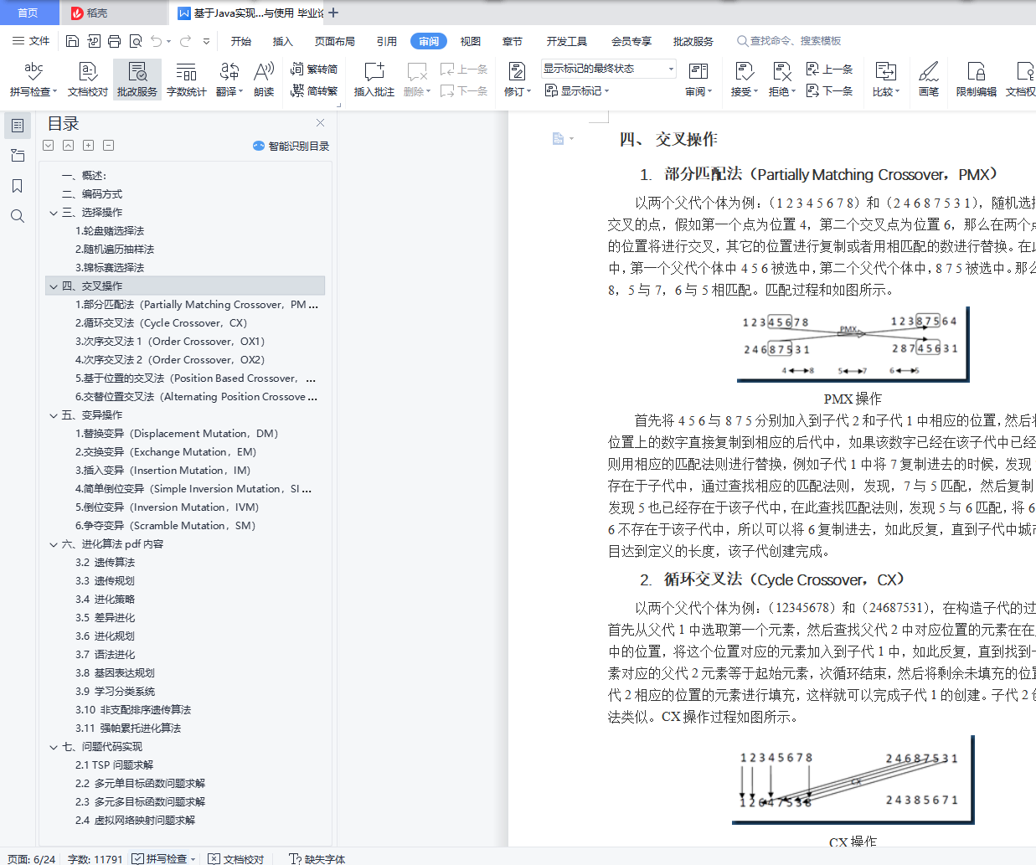Viewport: 1036px width, 865px height.
Task: Click the 翻译 translate icon
Action: click(x=229, y=80)
